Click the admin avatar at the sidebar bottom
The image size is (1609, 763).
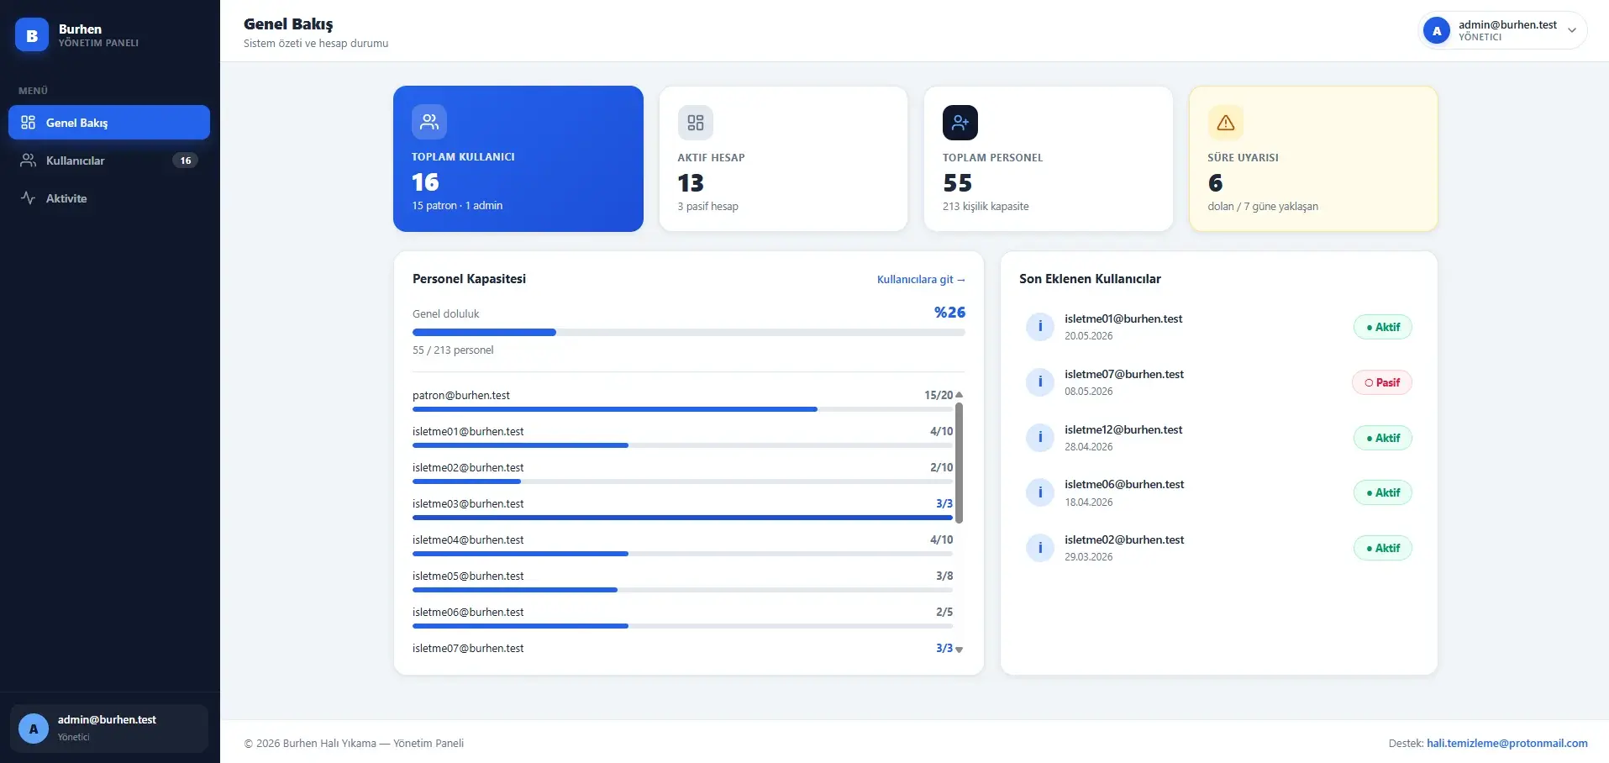[34, 729]
